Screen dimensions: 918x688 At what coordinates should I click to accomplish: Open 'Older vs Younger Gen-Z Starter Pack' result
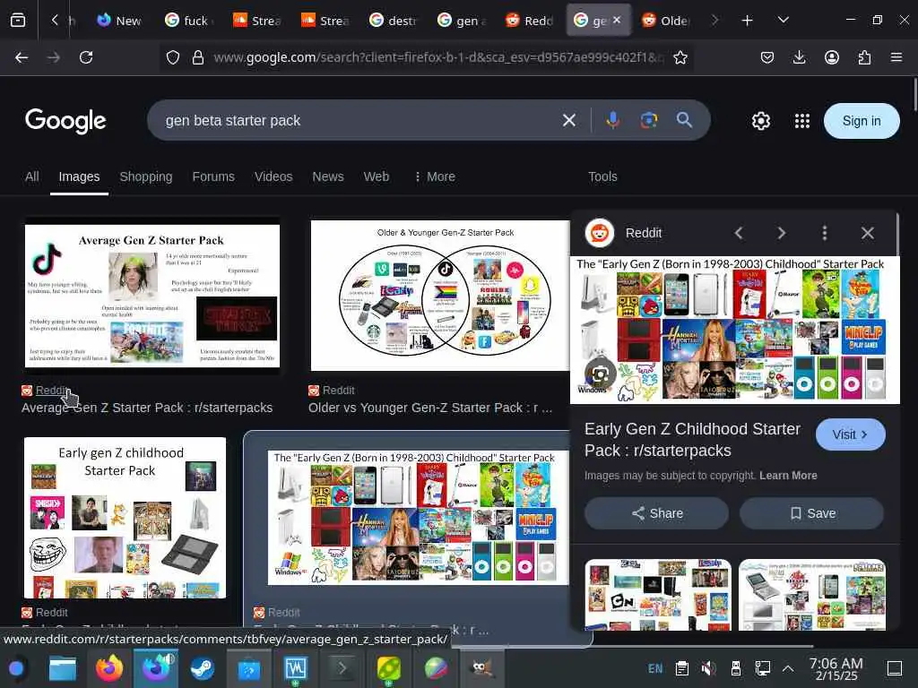click(x=430, y=408)
